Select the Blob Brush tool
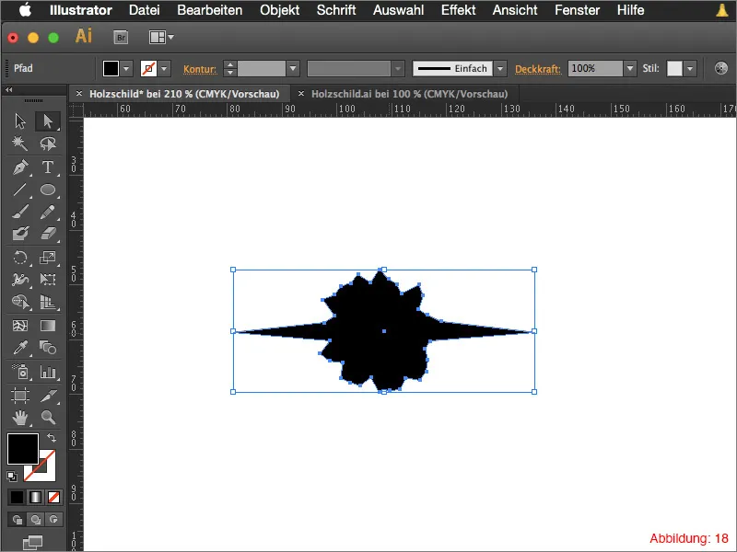 click(x=20, y=234)
